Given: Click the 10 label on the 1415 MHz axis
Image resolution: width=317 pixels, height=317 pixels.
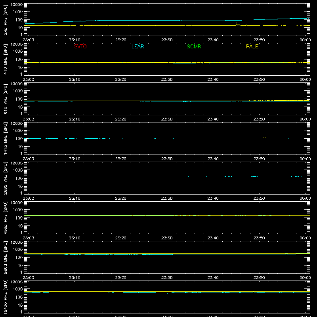Looking at the screenshot, I should 20,147.
